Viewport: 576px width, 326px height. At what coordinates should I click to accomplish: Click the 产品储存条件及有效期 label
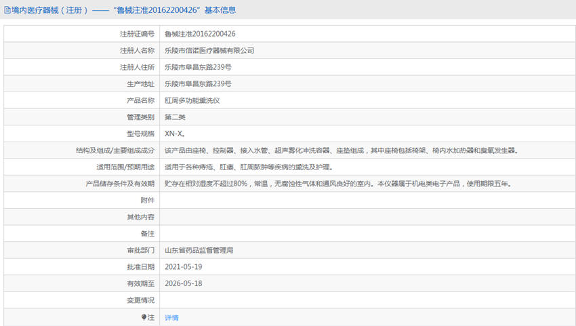tap(120, 184)
